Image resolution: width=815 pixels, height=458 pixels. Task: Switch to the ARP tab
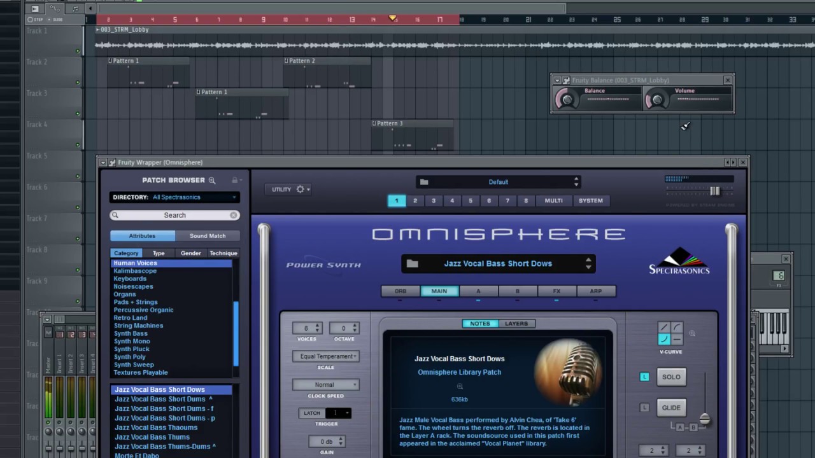coord(595,291)
